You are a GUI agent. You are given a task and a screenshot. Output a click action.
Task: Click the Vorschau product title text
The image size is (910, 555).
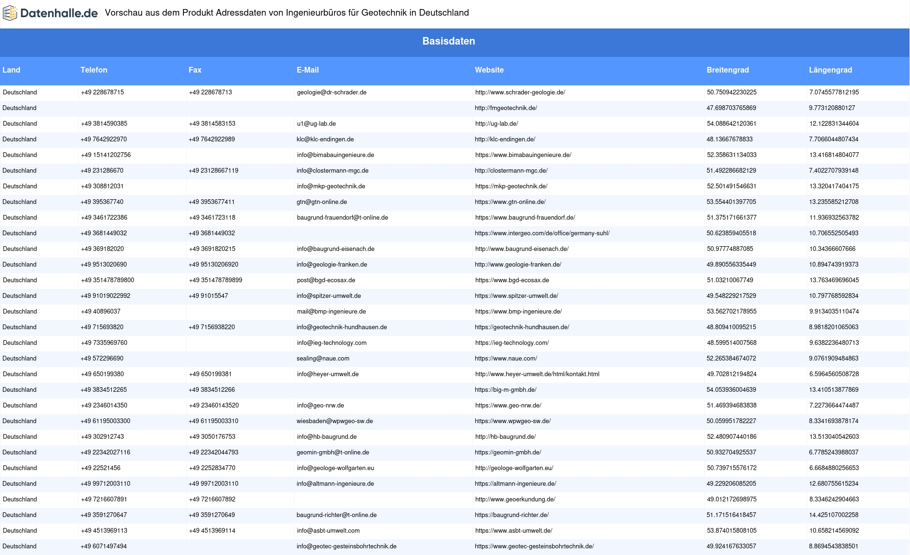pos(287,13)
